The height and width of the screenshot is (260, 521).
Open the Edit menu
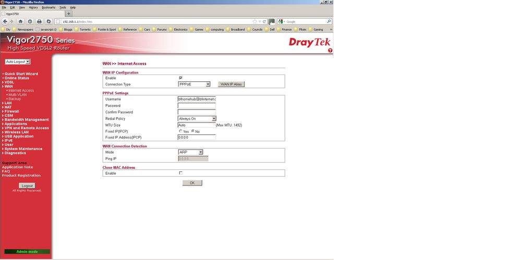click(x=13, y=7)
